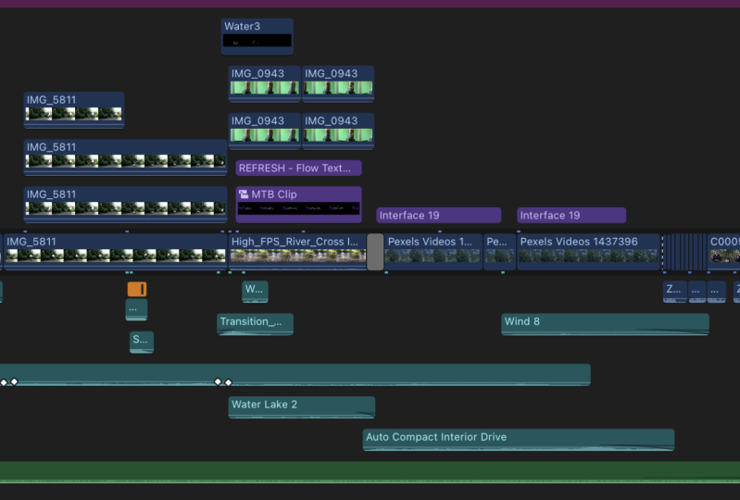This screenshot has width=740, height=500.
Task: Select the W... audio clip under High_FPS_River_Cross
Action: [x=255, y=291]
